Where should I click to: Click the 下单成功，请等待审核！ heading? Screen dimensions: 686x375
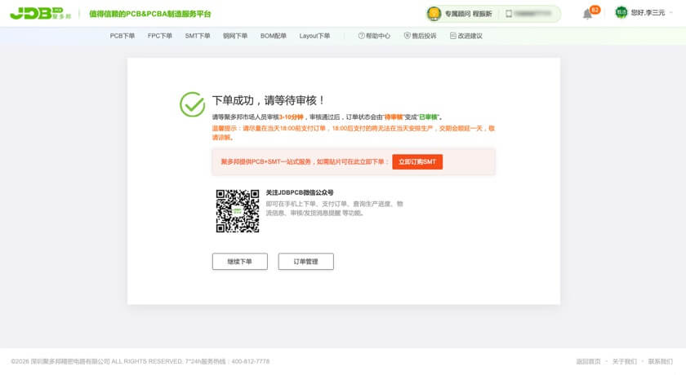pyautogui.click(x=268, y=100)
